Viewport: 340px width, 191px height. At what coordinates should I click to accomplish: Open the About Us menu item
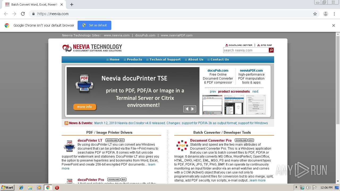[x=194, y=59]
